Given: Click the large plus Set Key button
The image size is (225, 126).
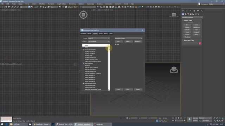Looking at the screenshot, I should (x=189, y=119).
